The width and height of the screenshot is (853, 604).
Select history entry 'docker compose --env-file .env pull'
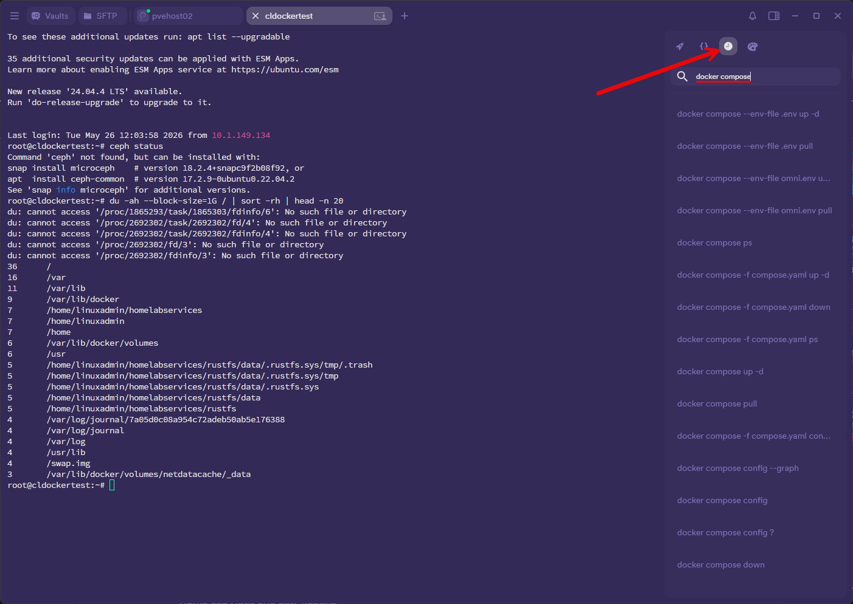pos(756,146)
